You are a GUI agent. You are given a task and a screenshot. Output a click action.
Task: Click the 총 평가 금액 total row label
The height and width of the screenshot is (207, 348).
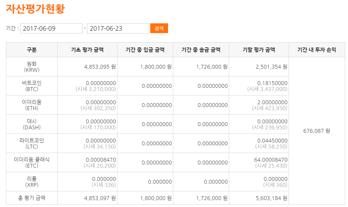pos(32,198)
